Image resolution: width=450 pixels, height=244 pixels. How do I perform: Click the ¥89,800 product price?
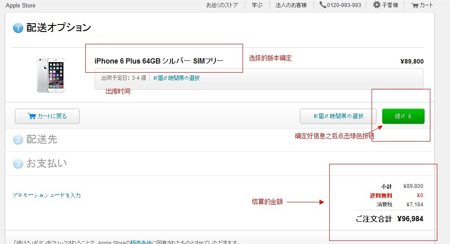point(412,61)
